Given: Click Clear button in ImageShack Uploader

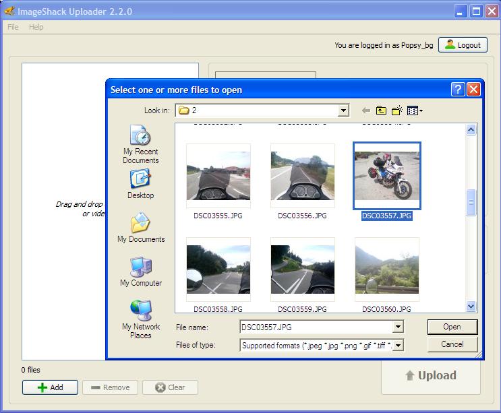Looking at the screenshot, I should coord(170,387).
